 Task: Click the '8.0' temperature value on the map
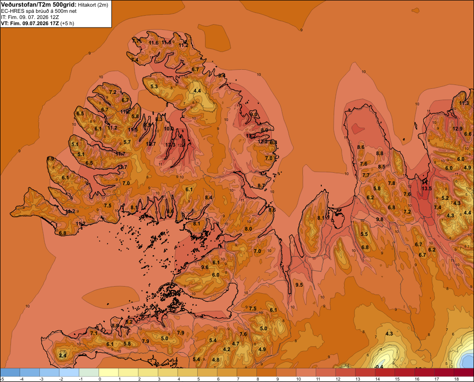click(x=248, y=229)
